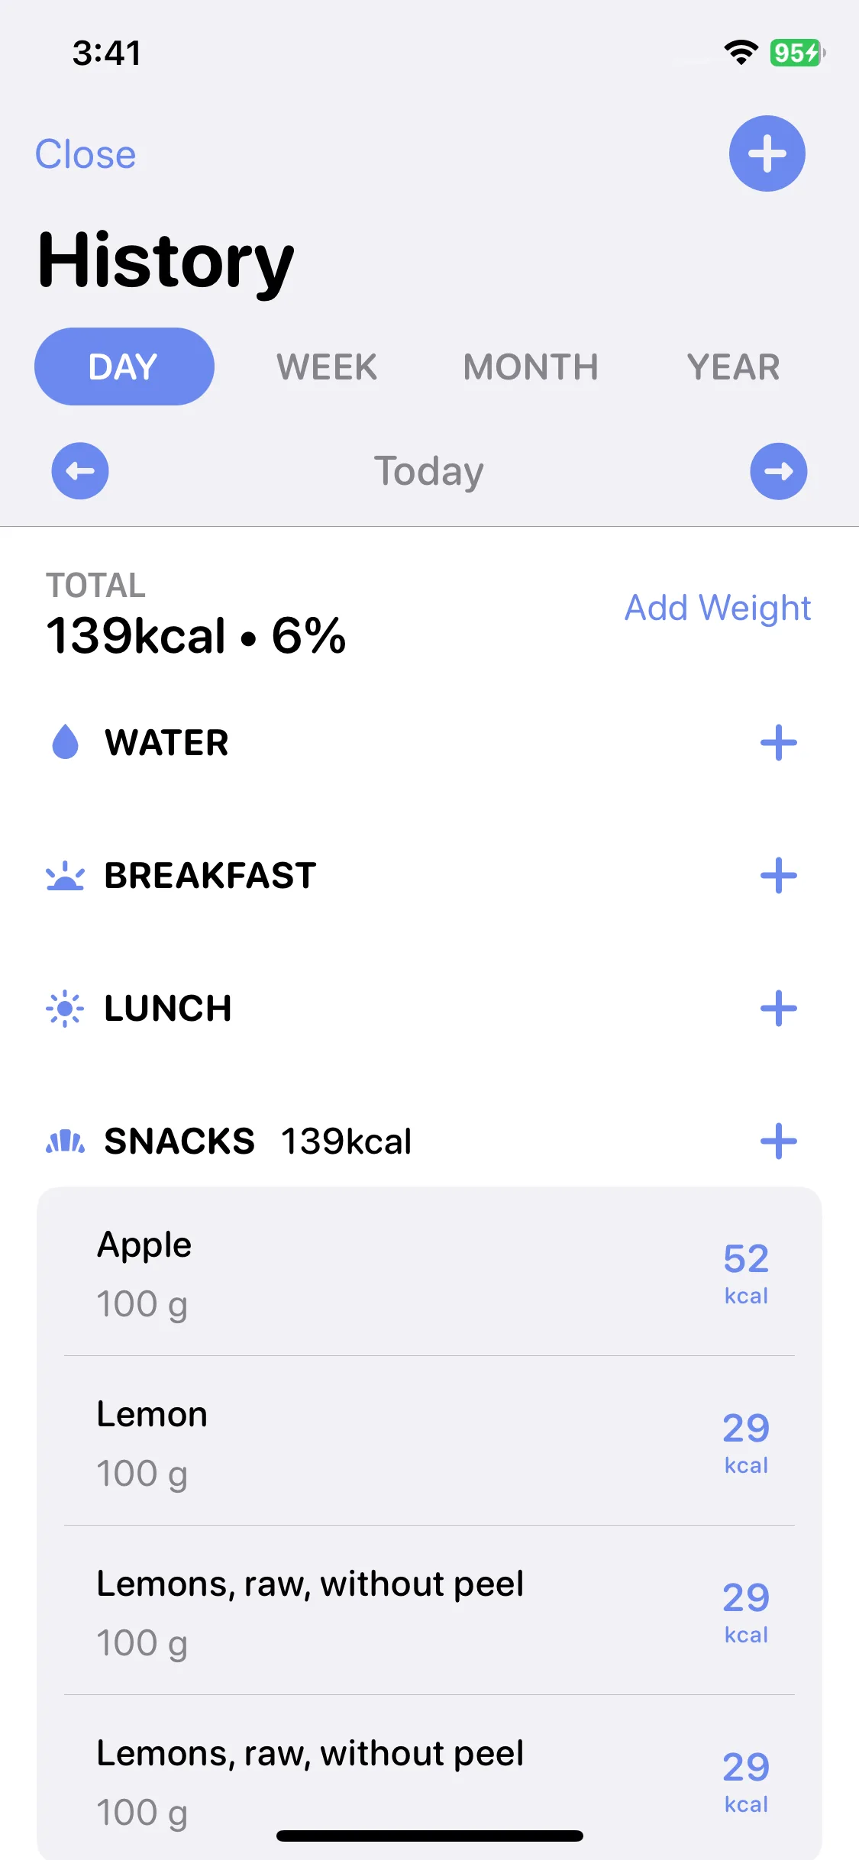
Task: Add lunch item with plus icon
Action: pos(779,1009)
